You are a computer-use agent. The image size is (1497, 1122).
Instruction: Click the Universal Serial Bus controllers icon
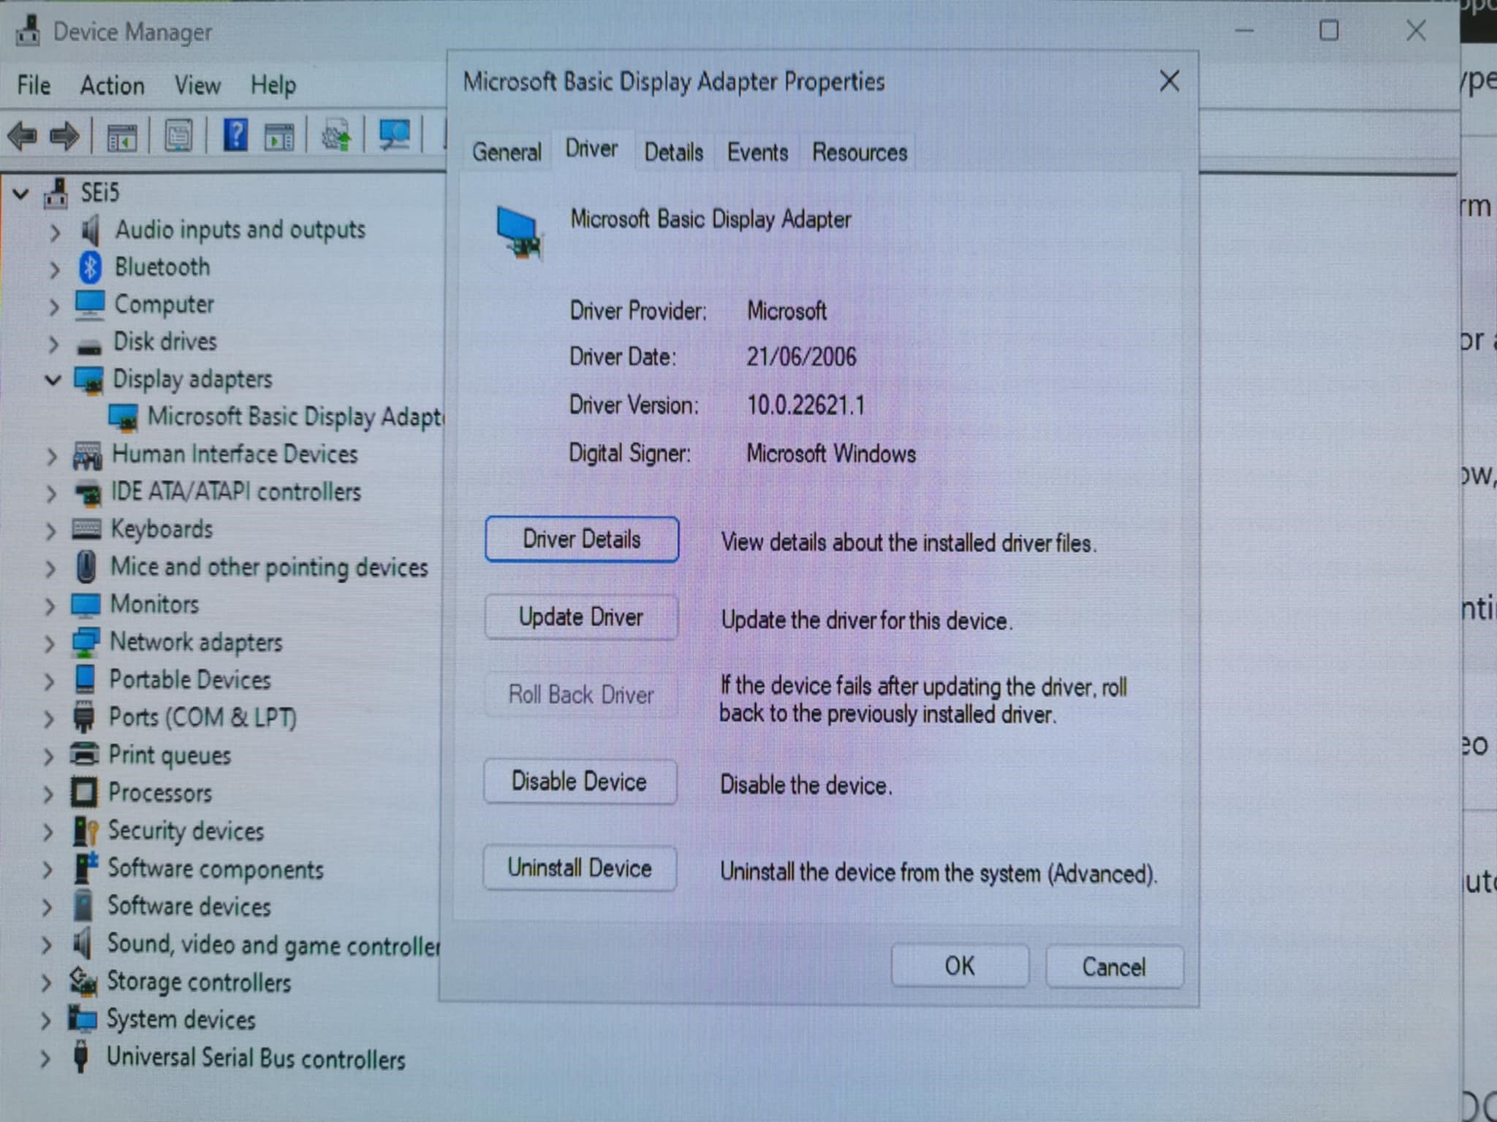point(81,1057)
